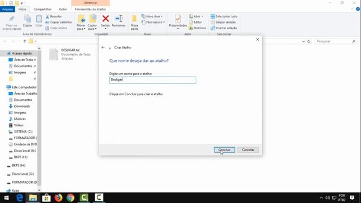Click Inverter seleção in the ribbon
This screenshot has width=361, height=203.
pos(224,28)
